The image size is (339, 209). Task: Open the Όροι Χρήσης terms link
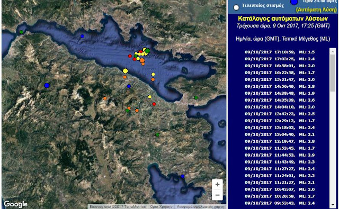(x=161, y=207)
